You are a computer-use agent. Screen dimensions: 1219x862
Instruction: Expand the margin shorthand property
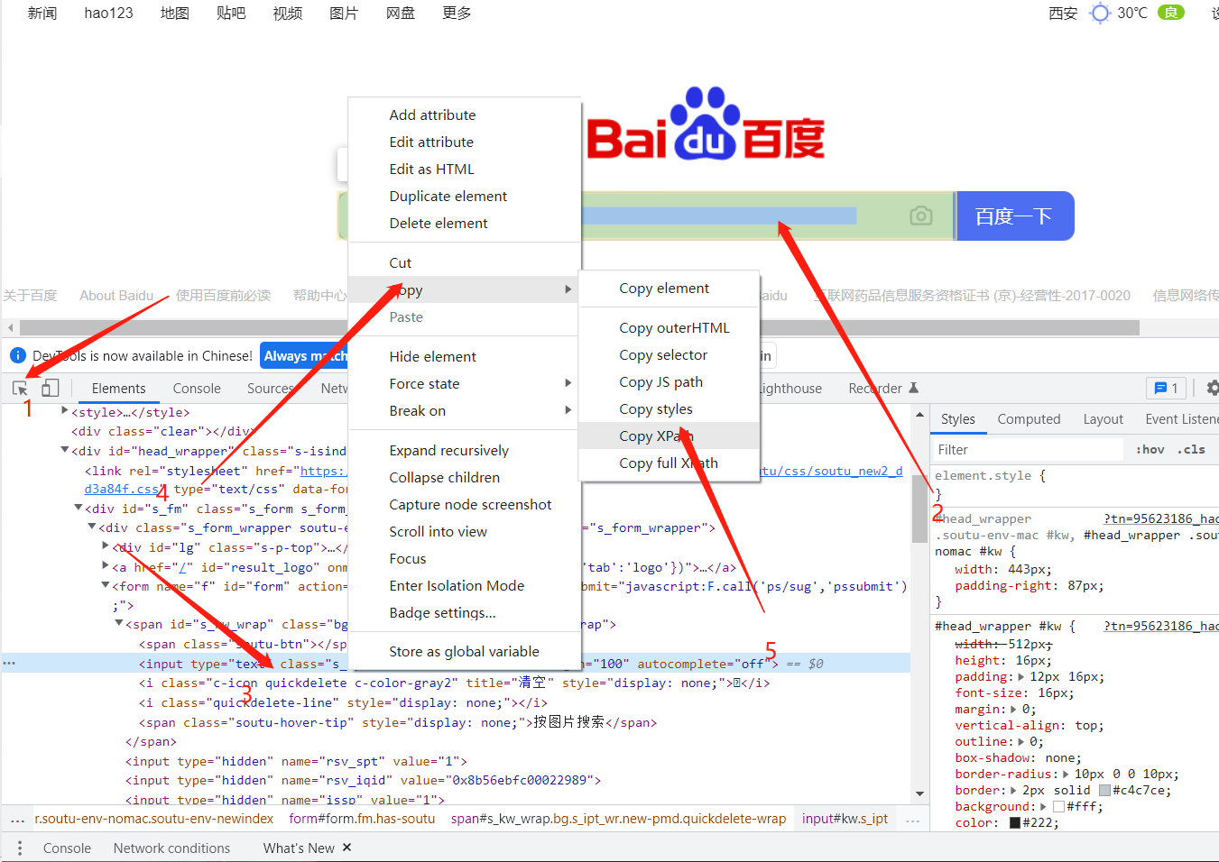click(x=1013, y=710)
